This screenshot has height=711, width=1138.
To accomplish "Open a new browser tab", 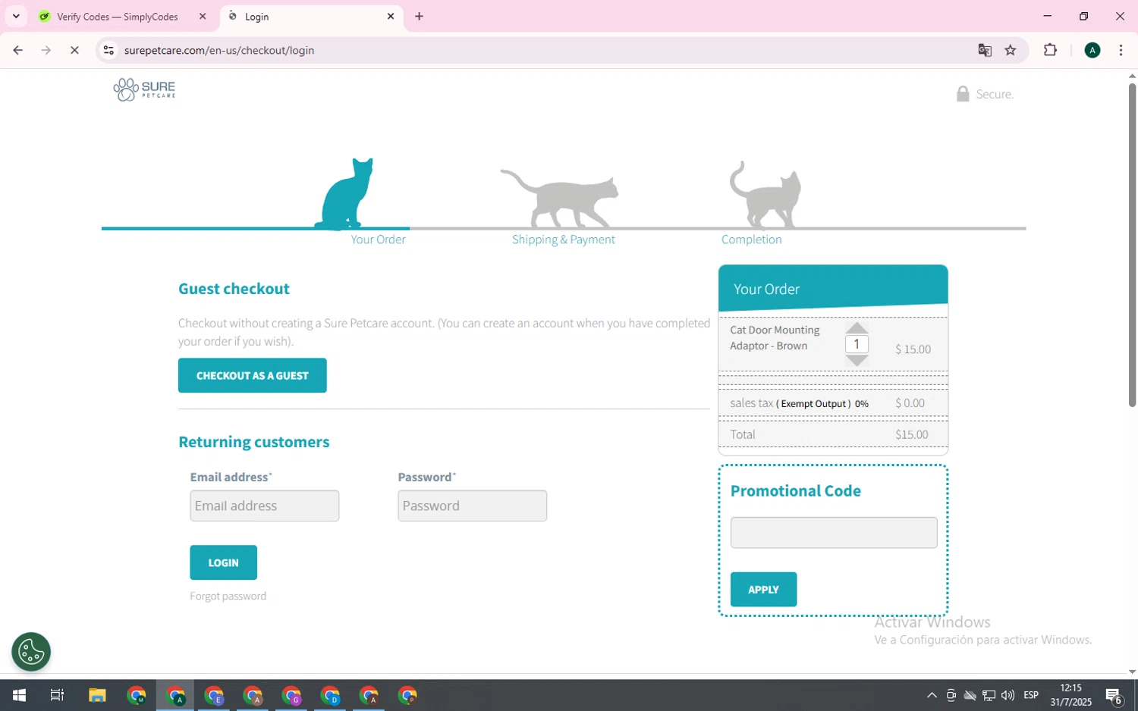I will (419, 16).
